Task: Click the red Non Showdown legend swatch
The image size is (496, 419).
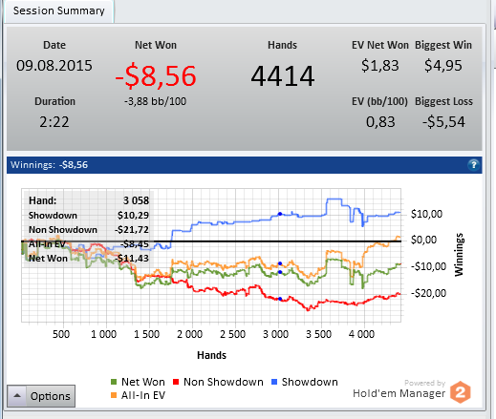Action: [x=176, y=382]
